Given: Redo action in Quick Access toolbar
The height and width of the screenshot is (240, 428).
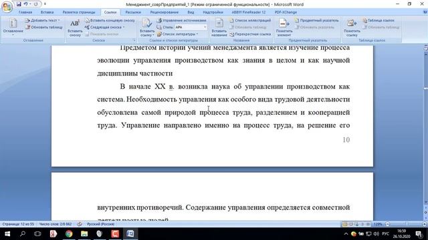Looking at the screenshot, I should tap(35, 4).
